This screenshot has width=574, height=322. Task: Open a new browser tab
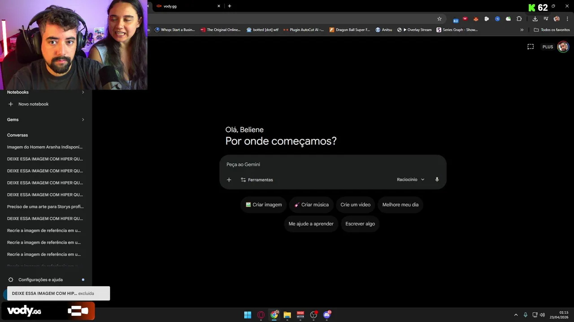point(230,6)
